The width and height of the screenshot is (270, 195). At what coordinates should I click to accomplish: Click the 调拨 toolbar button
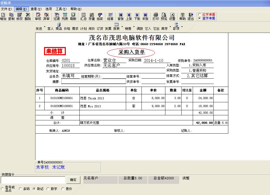click(x=140, y=28)
